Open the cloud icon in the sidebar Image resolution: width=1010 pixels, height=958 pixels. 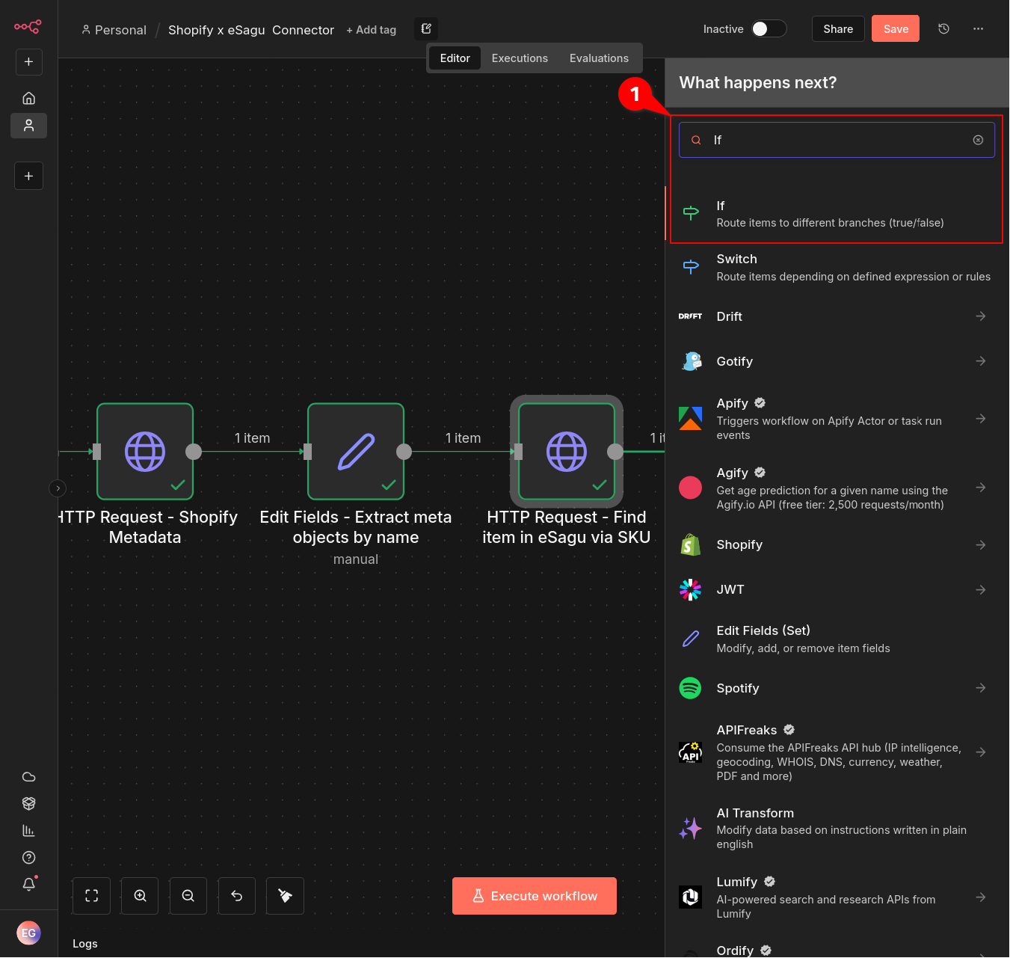28,777
